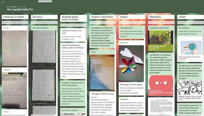The image size is (204, 116).
Task: Open the TouchCounts for iPad link card
Action: click(x=160, y=86)
